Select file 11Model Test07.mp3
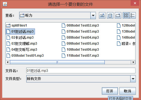This screenshot has height=100, width=141. click(80, 56)
